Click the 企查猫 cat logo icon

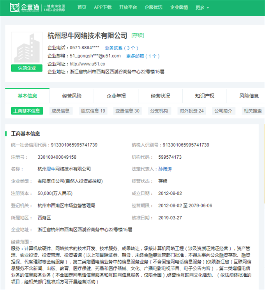(x=15, y=7)
